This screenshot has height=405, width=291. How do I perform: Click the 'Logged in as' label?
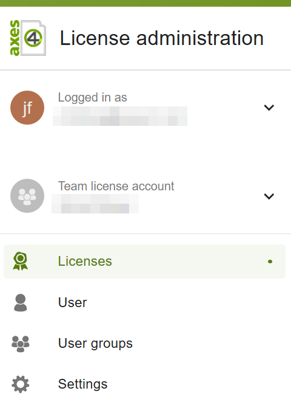click(92, 98)
